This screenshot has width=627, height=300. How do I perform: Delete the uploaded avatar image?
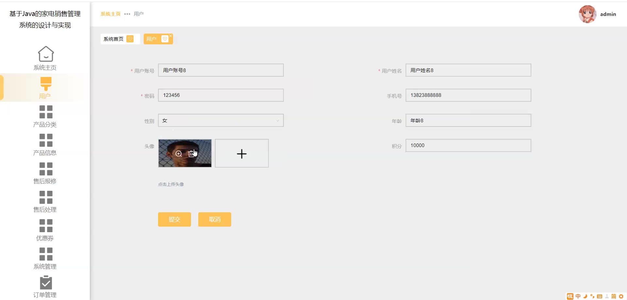[191, 154]
